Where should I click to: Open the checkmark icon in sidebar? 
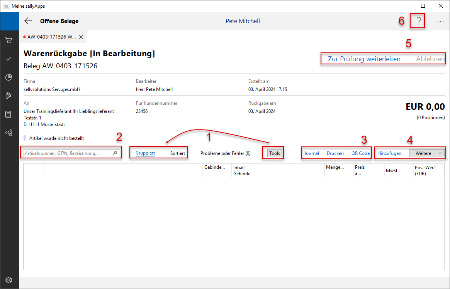tap(9, 59)
